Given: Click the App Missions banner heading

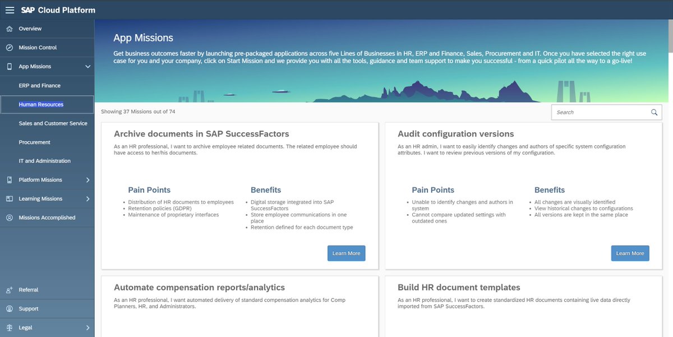Looking at the screenshot, I should click(143, 38).
